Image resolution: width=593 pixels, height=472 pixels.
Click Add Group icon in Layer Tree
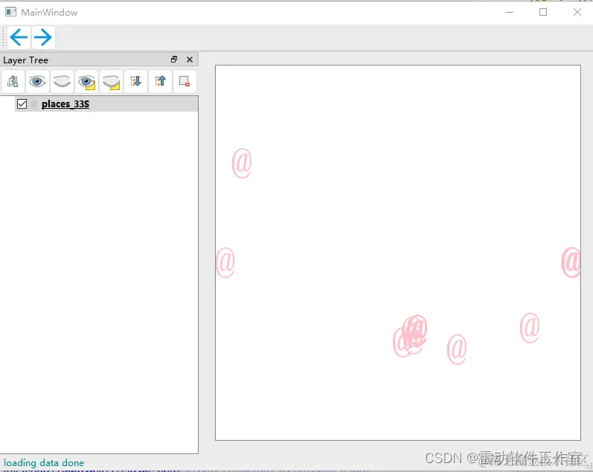[13, 81]
